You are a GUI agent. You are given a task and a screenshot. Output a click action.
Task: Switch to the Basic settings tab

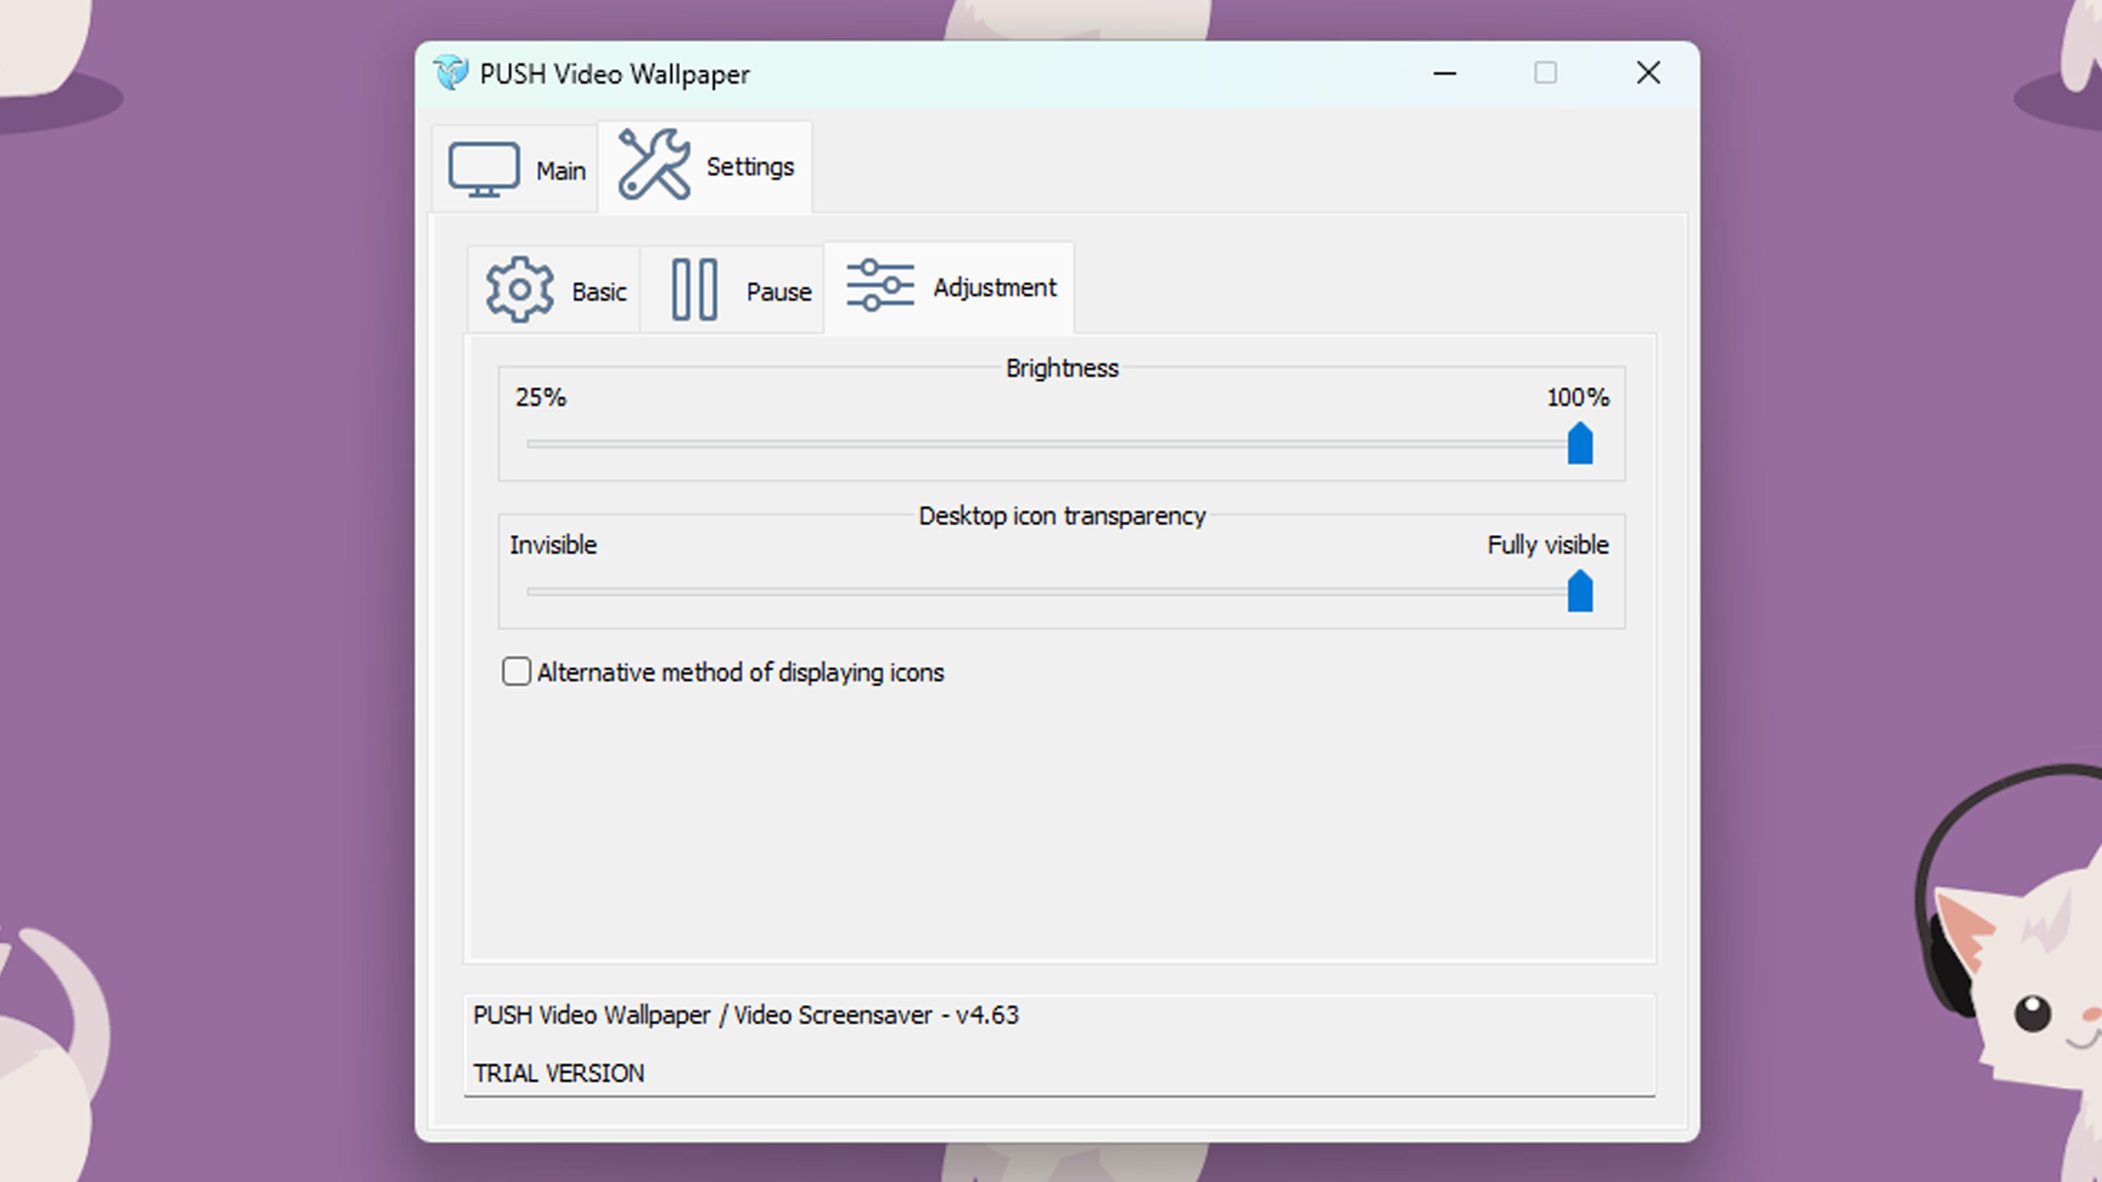tap(554, 291)
